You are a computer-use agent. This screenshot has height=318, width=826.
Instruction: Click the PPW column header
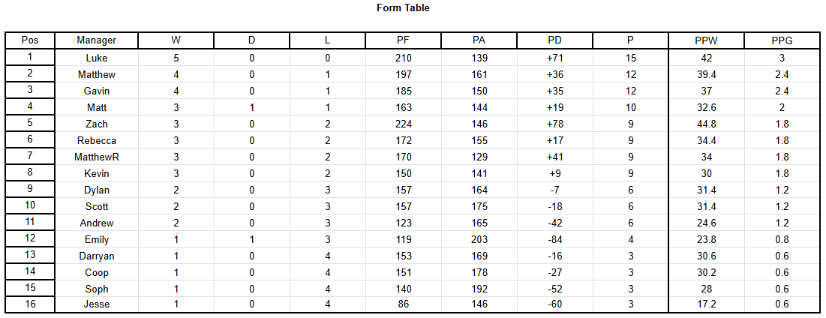pos(707,40)
